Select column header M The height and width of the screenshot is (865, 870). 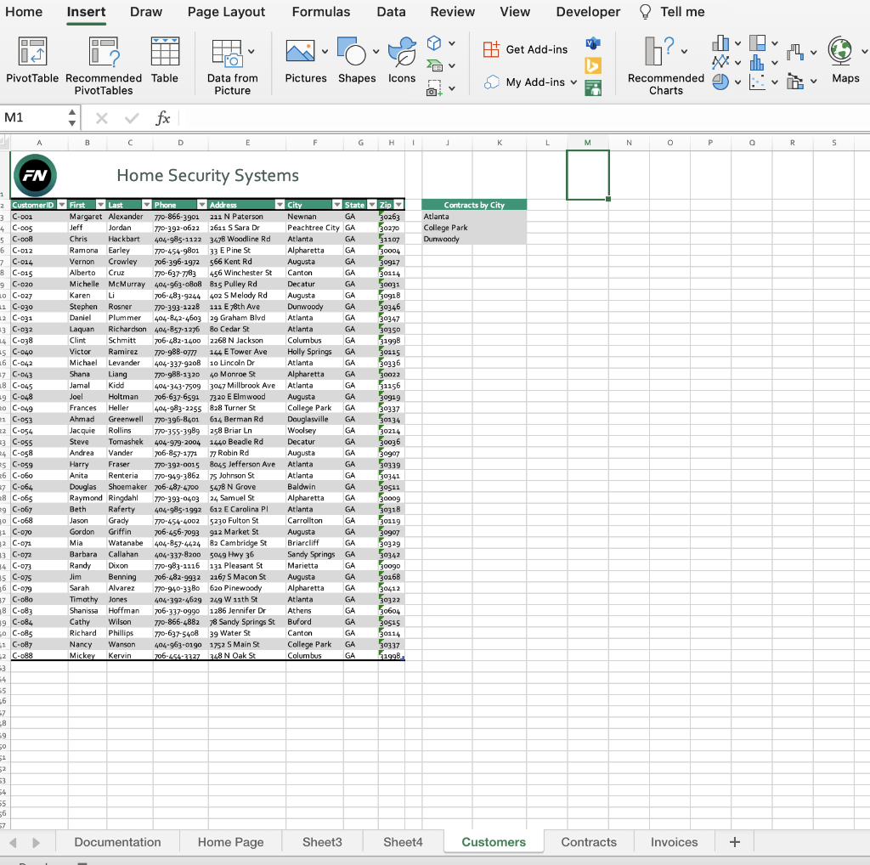(x=588, y=143)
